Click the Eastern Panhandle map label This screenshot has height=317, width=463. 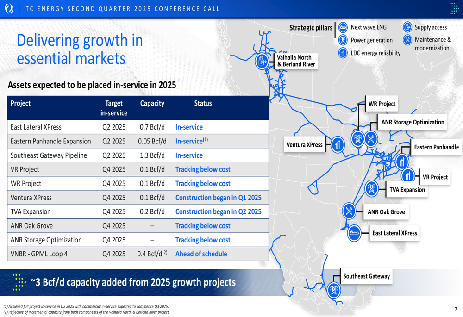pyautogui.click(x=436, y=147)
